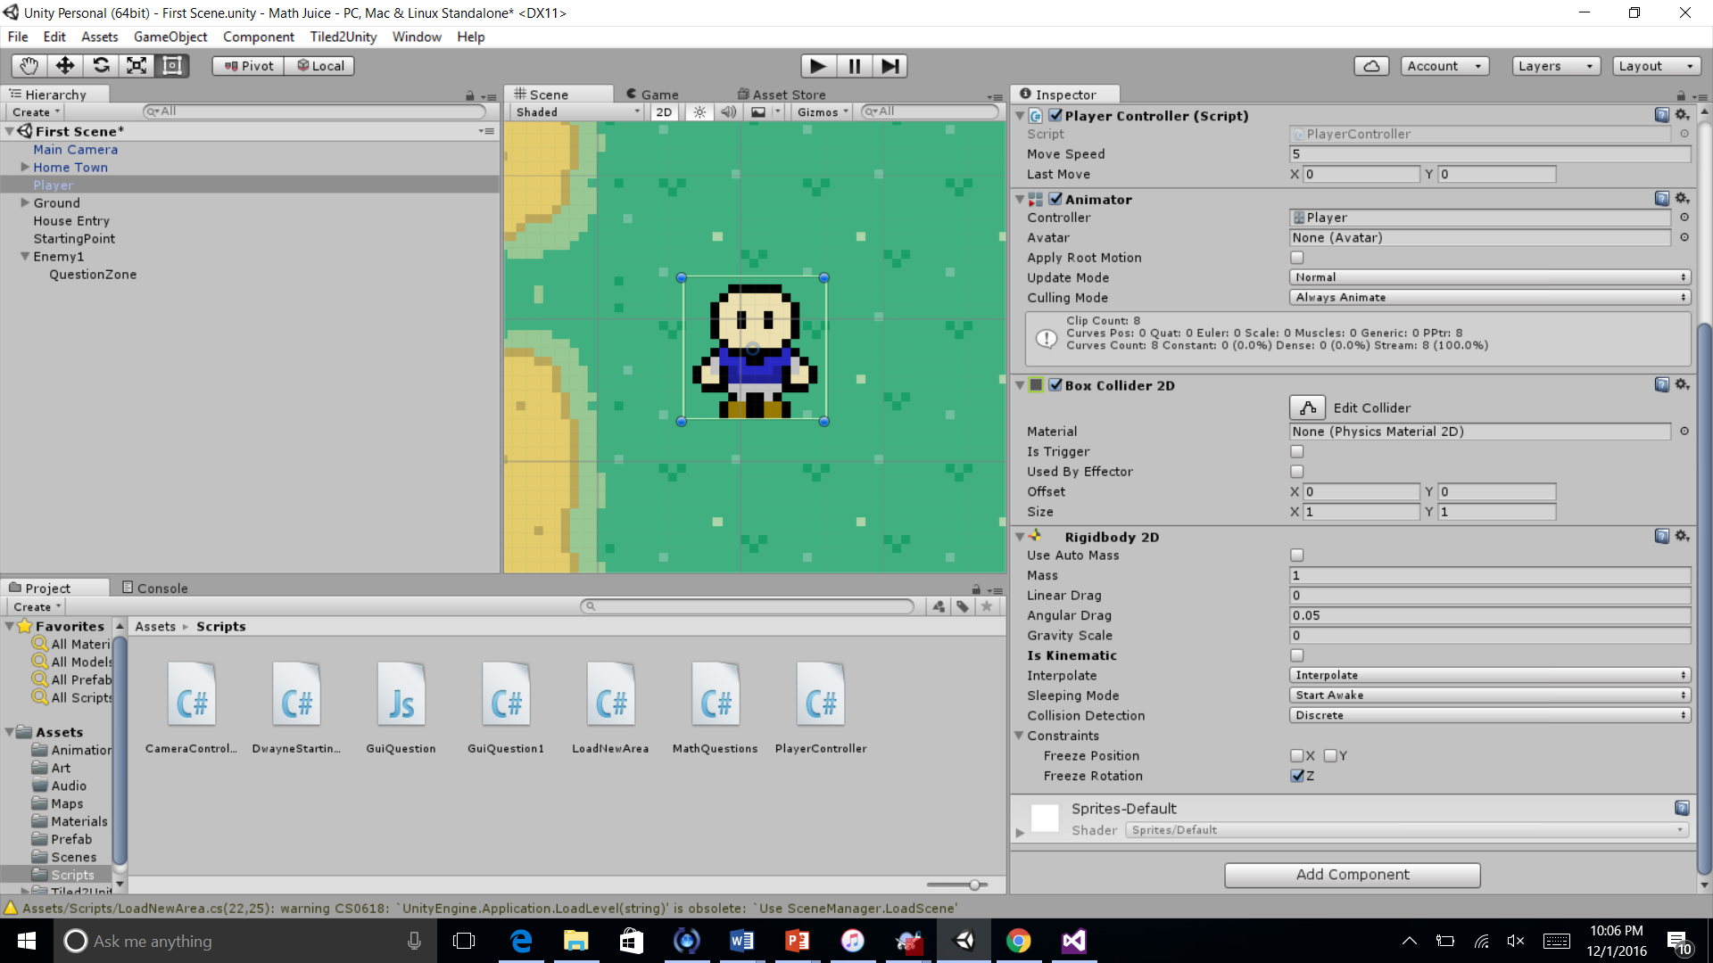1713x963 pixels.
Task: Open the Cloud services button
Action: pyautogui.click(x=1371, y=66)
